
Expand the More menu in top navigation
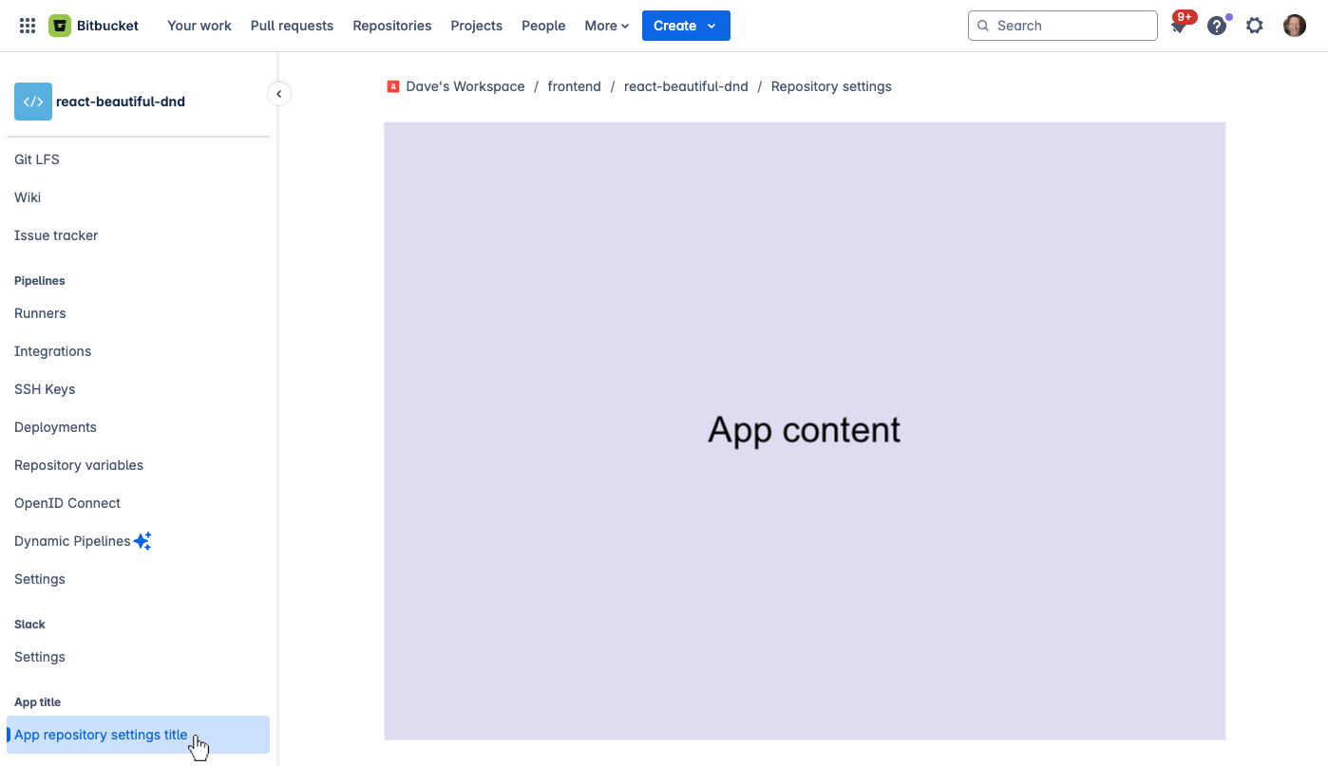point(607,26)
